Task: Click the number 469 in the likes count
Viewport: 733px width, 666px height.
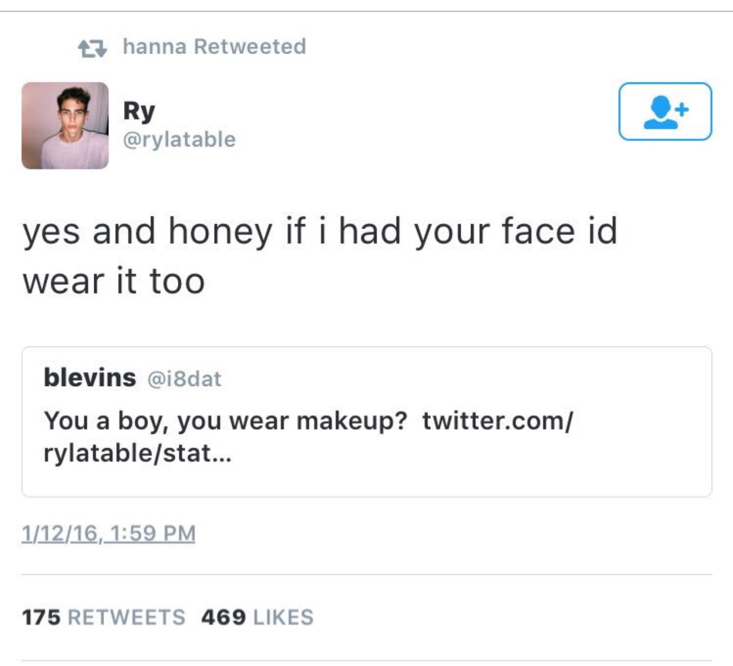Action: (x=223, y=617)
